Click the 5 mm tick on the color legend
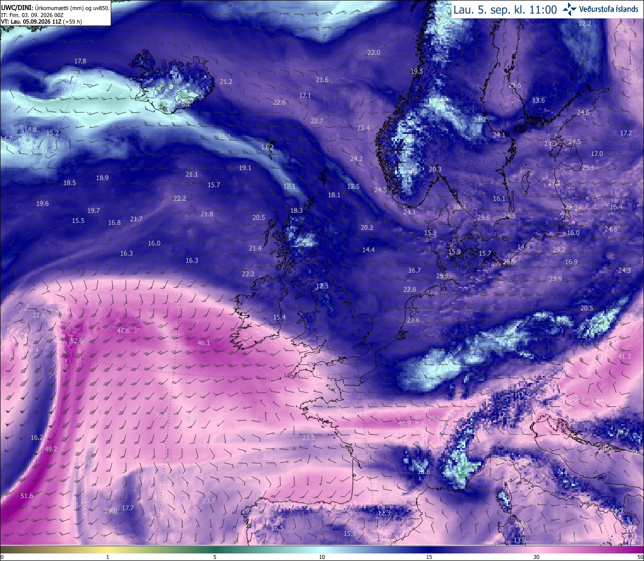Image resolution: width=644 pixels, height=561 pixels. pos(215,557)
